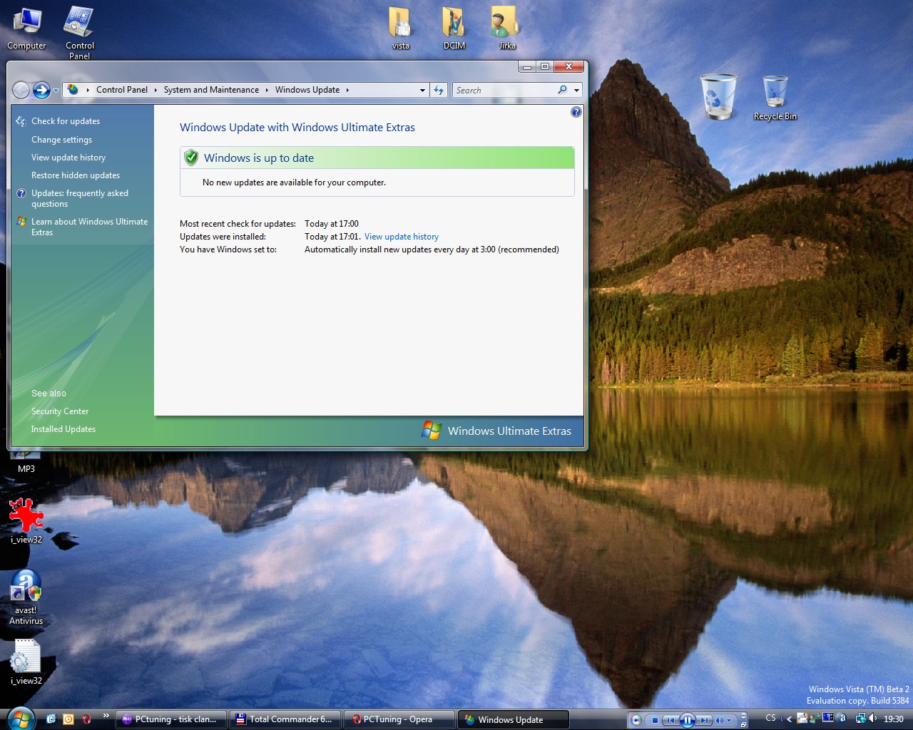
Task: Pause playback in taskbar media player
Action: (x=688, y=720)
